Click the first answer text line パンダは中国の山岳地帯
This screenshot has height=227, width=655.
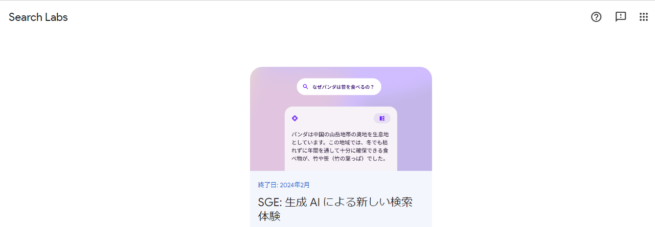click(341, 134)
